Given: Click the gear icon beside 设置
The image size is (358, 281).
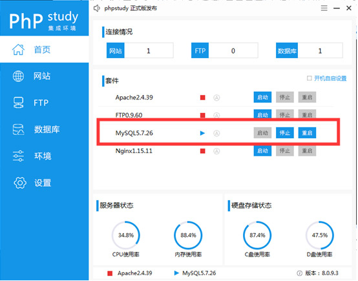Looking at the screenshot, I should point(20,183).
